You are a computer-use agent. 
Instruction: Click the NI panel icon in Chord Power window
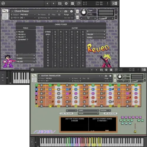[x=114, y=4]
